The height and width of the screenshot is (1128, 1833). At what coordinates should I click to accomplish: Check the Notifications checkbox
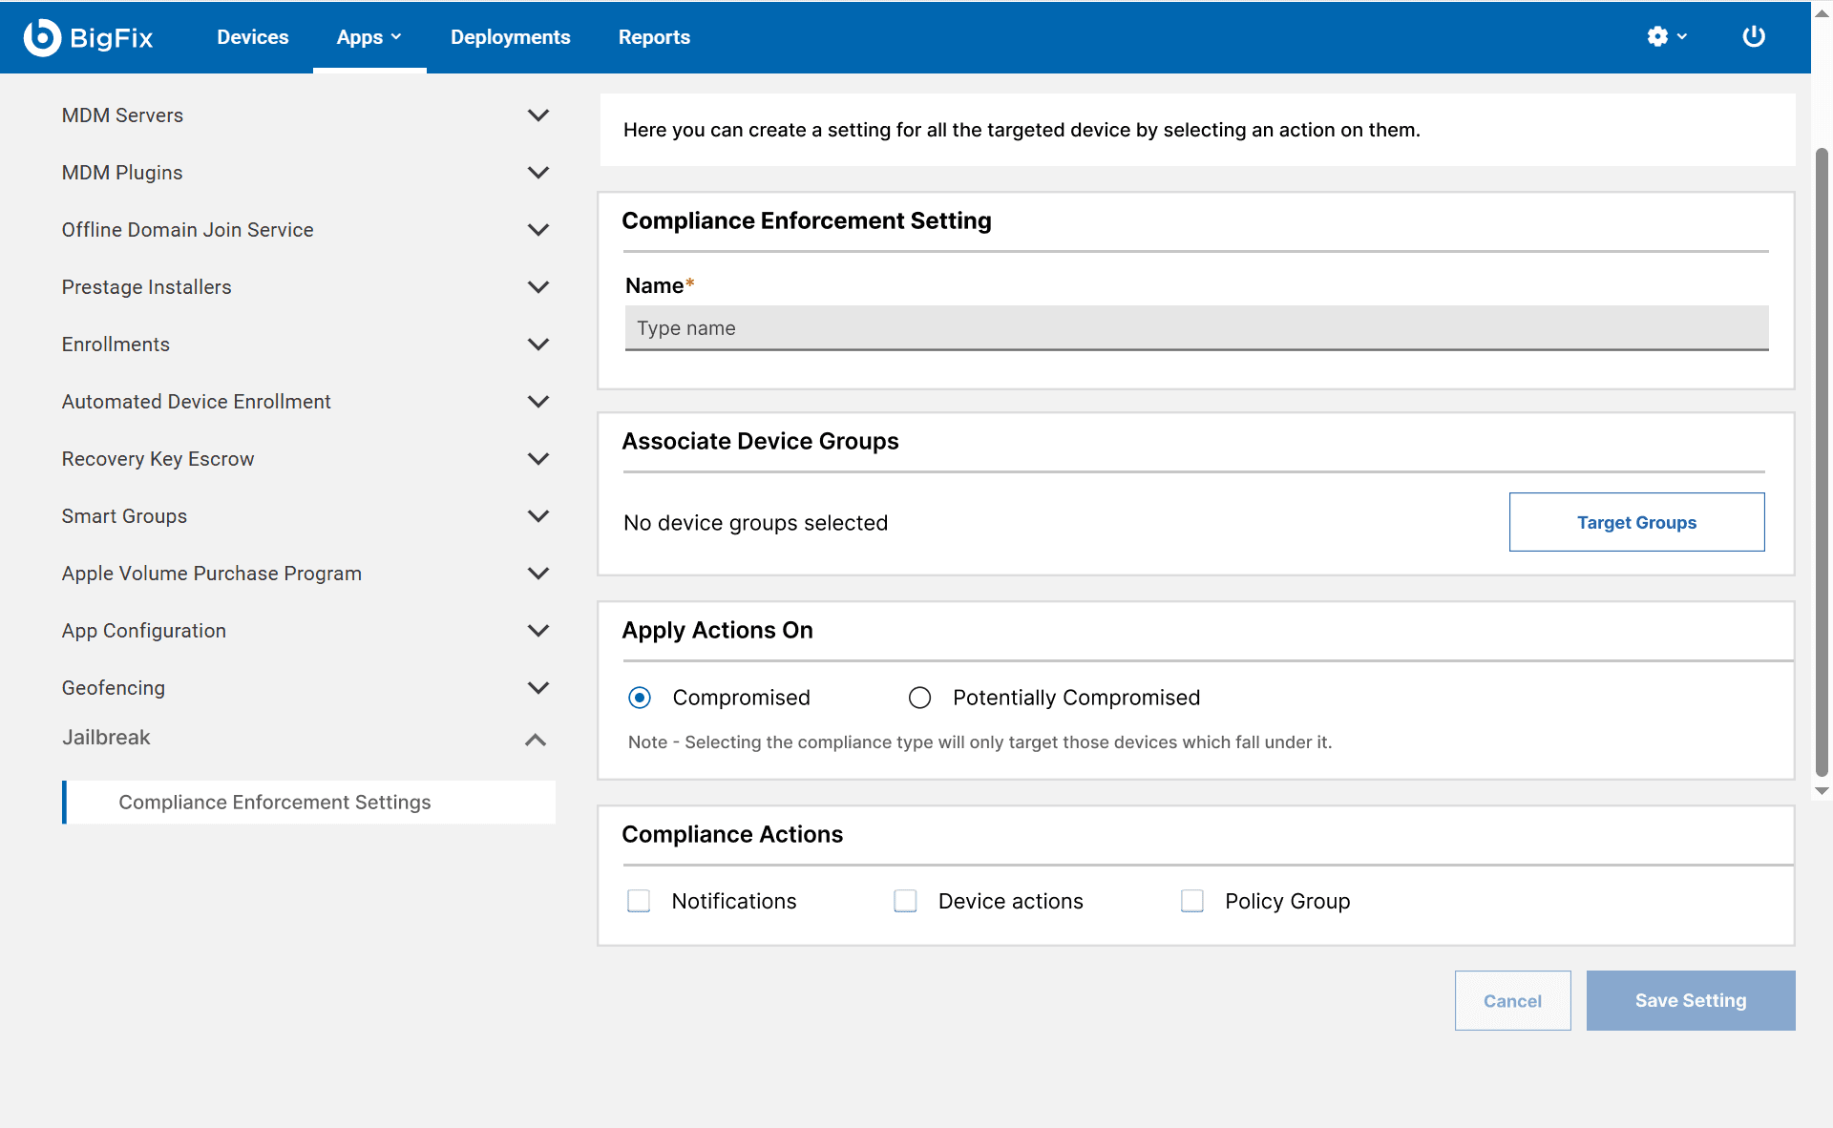[x=639, y=901]
